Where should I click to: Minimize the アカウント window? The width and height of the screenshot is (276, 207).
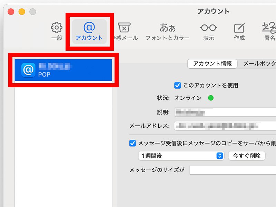pyautogui.click(x=22, y=12)
